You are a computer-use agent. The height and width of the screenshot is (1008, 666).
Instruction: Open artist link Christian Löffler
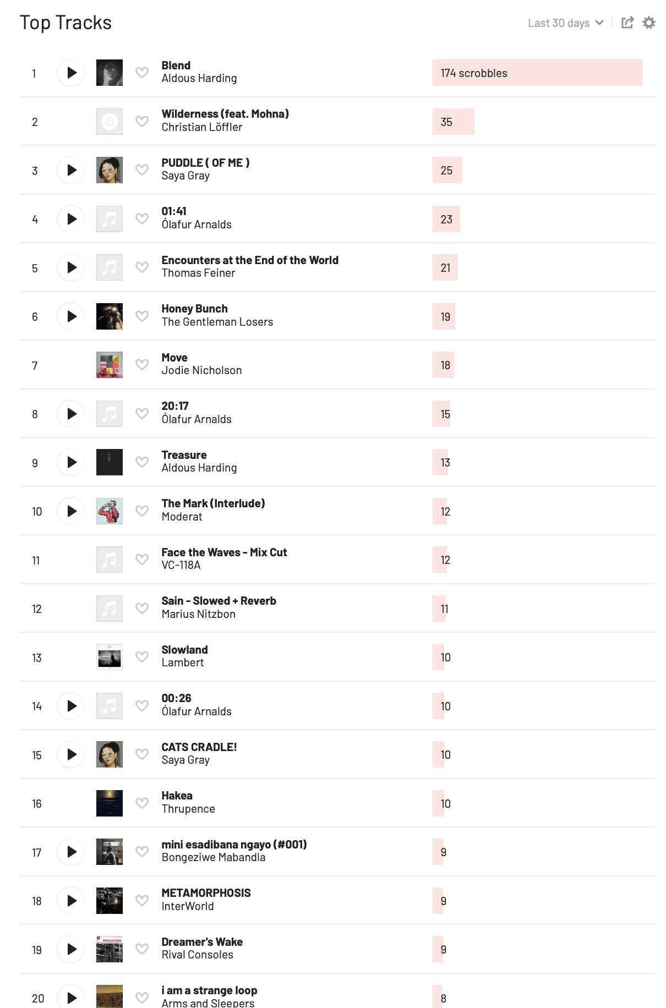pos(201,127)
